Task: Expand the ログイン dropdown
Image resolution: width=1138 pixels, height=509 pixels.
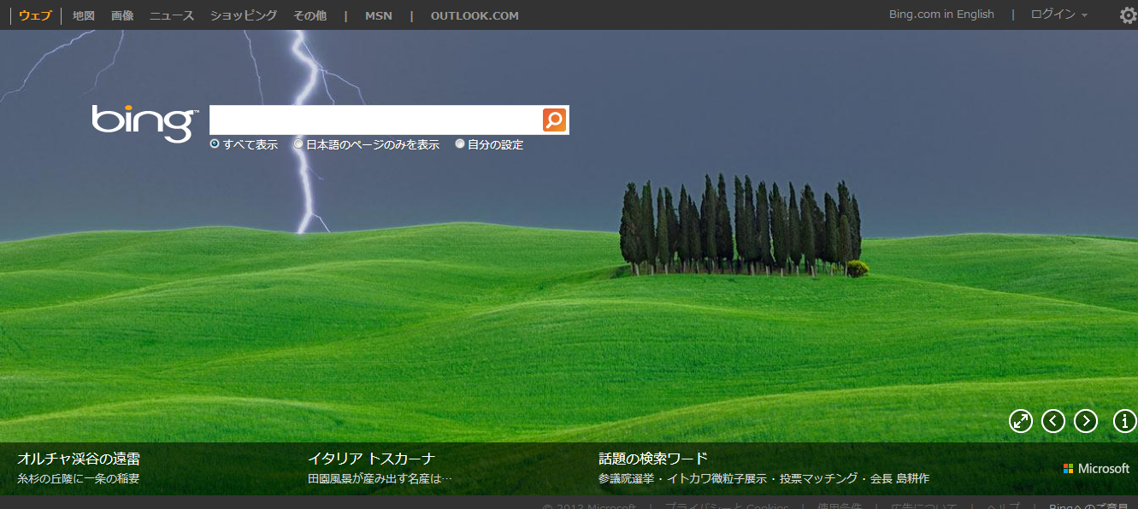Action: coord(1059,15)
